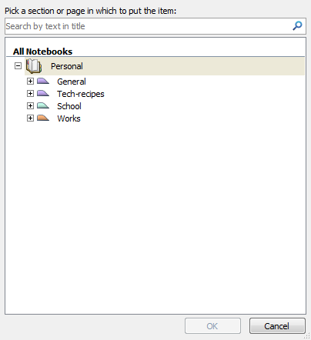Screen dimensions: 311x340
Task: Expand the School section
Action: 30,105
